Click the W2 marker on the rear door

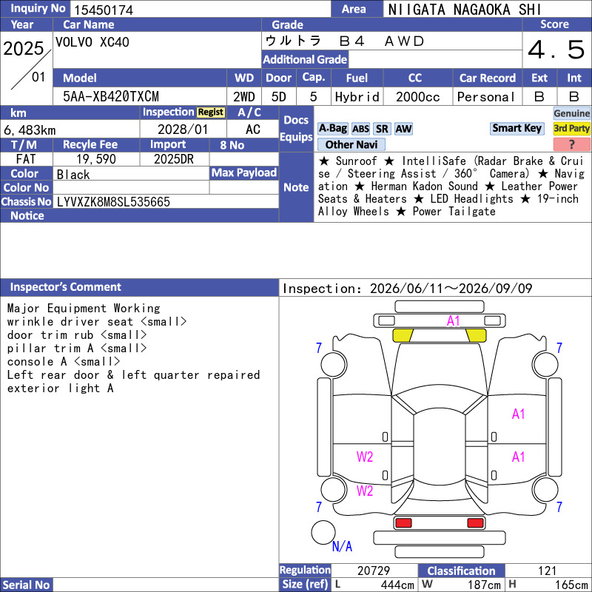point(365,457)
